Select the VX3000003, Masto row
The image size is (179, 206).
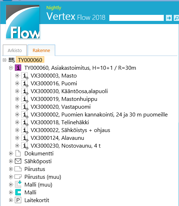[54, 76]
